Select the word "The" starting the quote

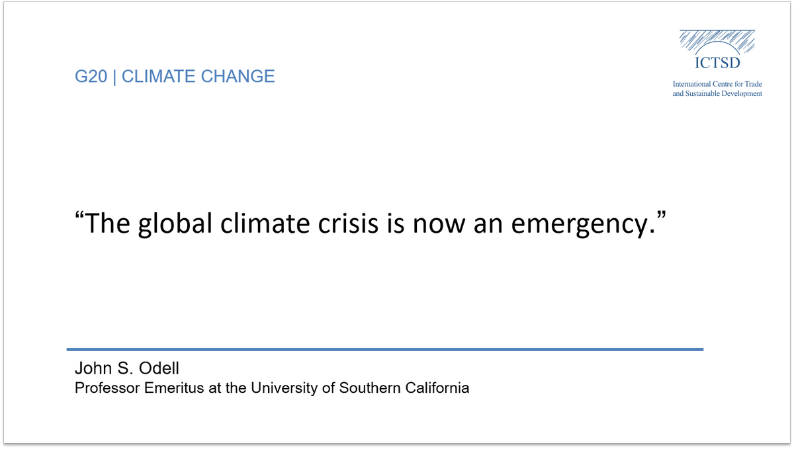108,225
